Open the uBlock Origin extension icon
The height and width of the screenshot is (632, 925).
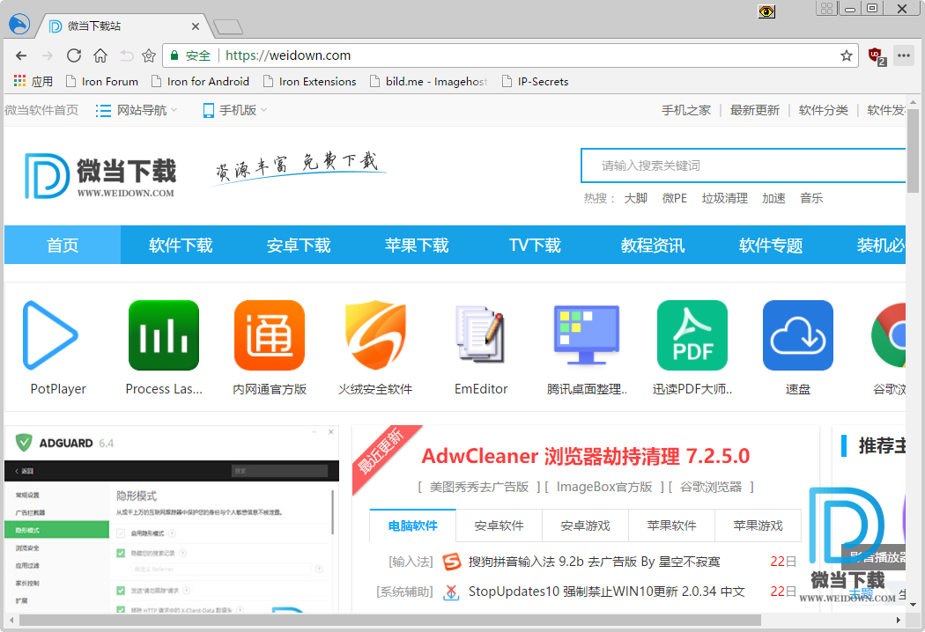click(877, 56)
